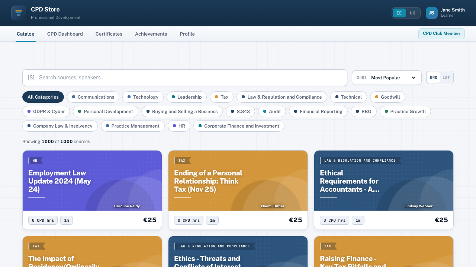Open the Achievements tab
The width and height of the screenshot is (476, 267).
[x=151, y=34]
